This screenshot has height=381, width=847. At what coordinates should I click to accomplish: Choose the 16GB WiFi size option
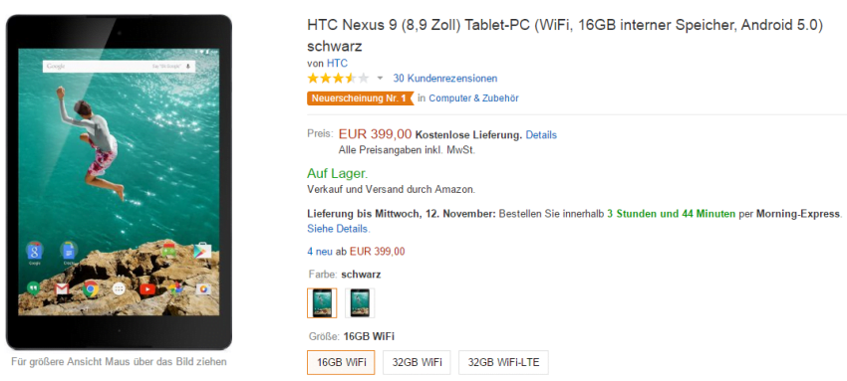tap(342, 362)
